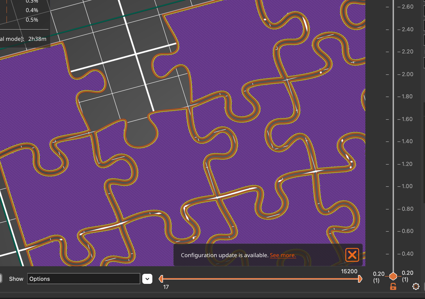Viewport: 425px width, 299px height.
Task: Click the 2h38m estimated print time
Action: 37,39
